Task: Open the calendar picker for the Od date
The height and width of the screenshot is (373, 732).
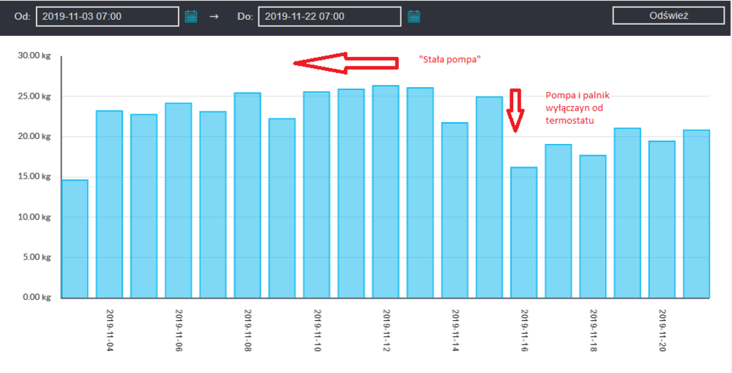Action: pos(191,16)
